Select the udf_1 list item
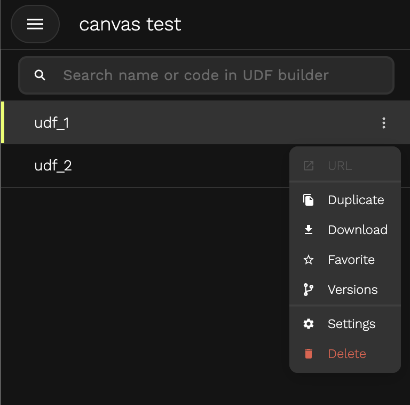The width and height of the screenshot is (410, 405). pyautogui.click(x=206, y=123)
